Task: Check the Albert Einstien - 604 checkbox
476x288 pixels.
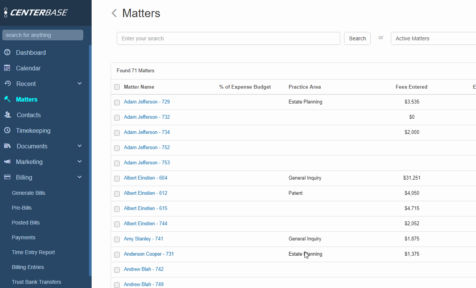Action: (x=117, y=178)
